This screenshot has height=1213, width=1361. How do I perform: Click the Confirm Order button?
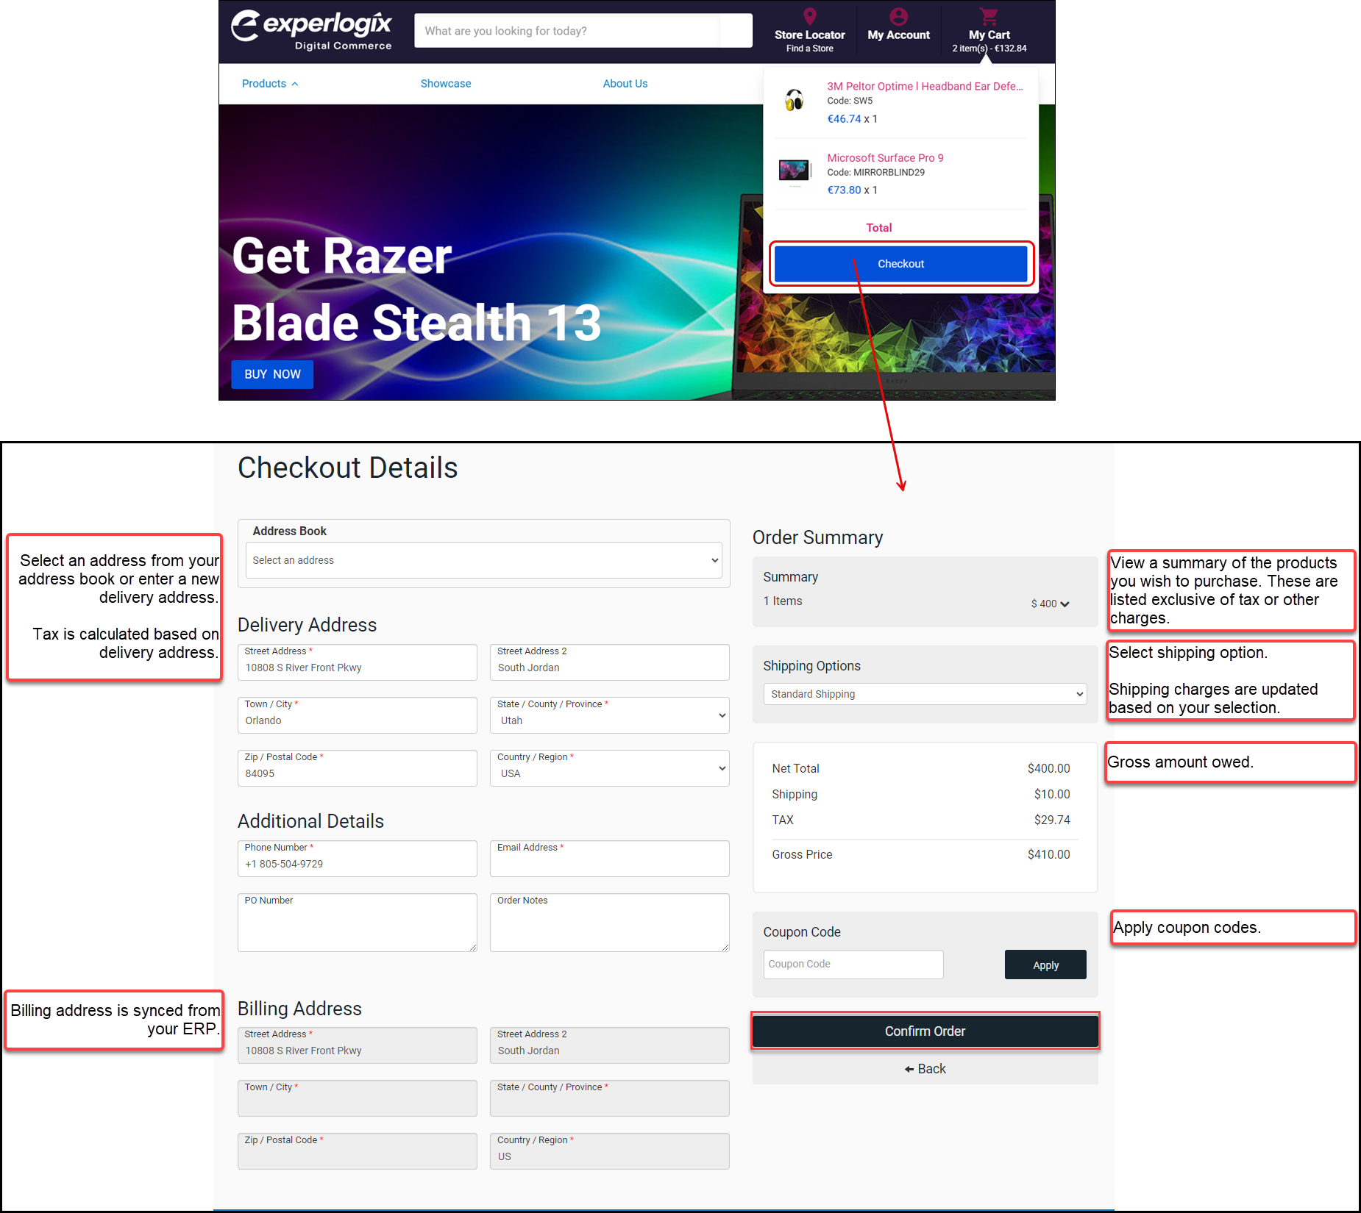click(925, 1031)
